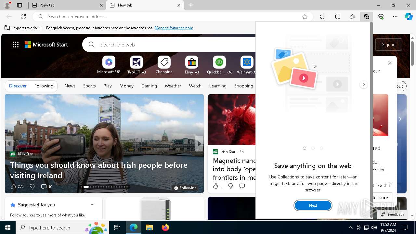Open Irish people headline article
The height and width of the screenshot is (234, 416).
[x=99, y=170]
